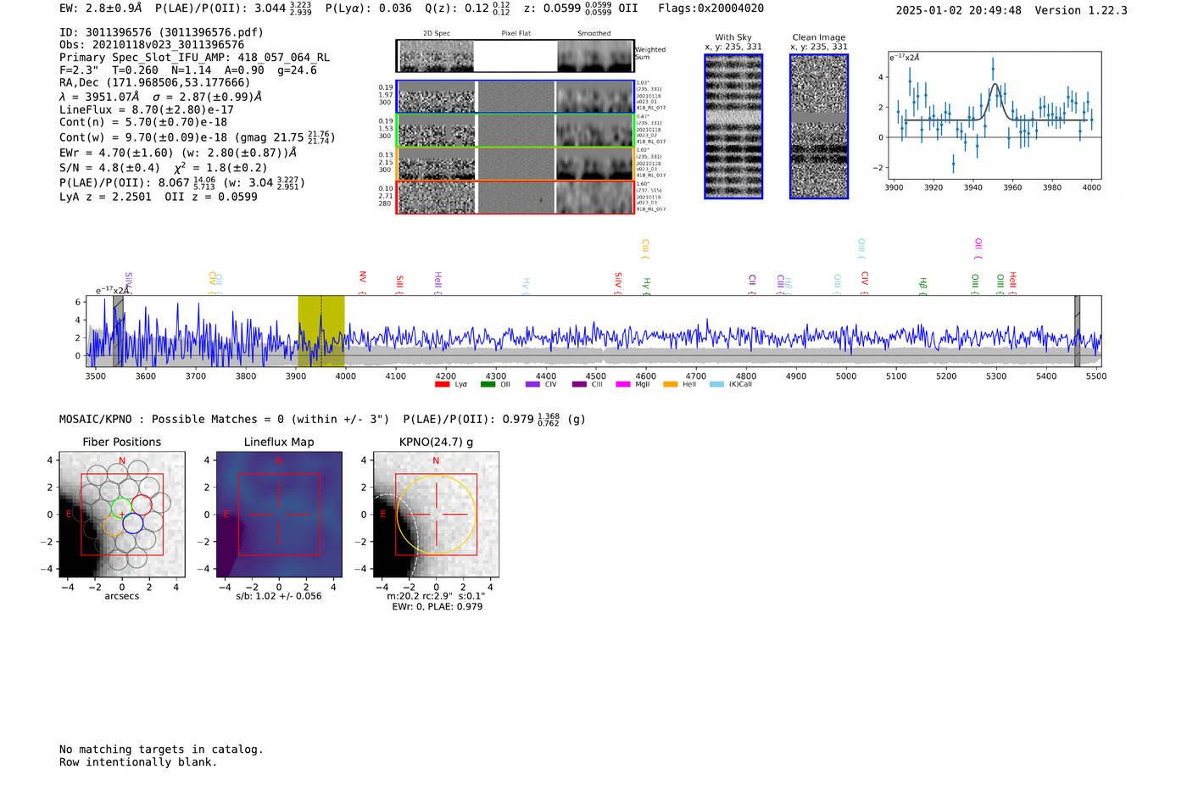Open the Clean Image thumbnail

click(x=819, y=127)
